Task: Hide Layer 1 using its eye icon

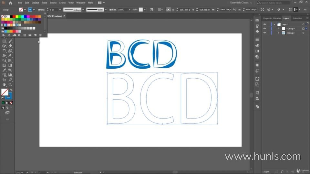Action: tap(264, 24)
